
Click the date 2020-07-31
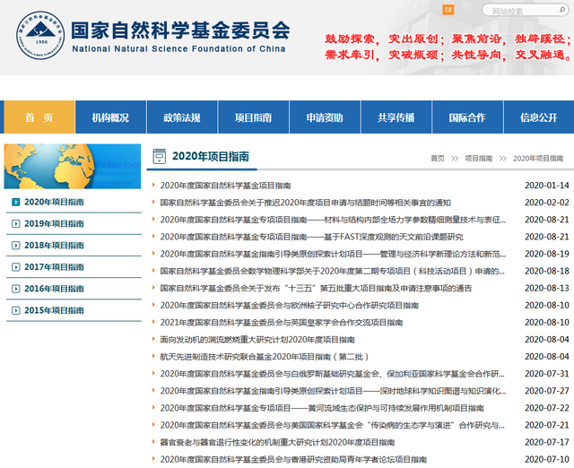[x=547, y=374]
